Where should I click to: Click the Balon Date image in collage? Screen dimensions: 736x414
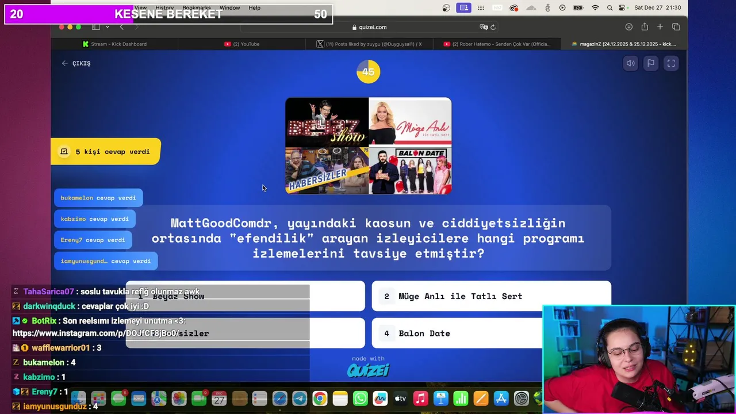(410, 170)
